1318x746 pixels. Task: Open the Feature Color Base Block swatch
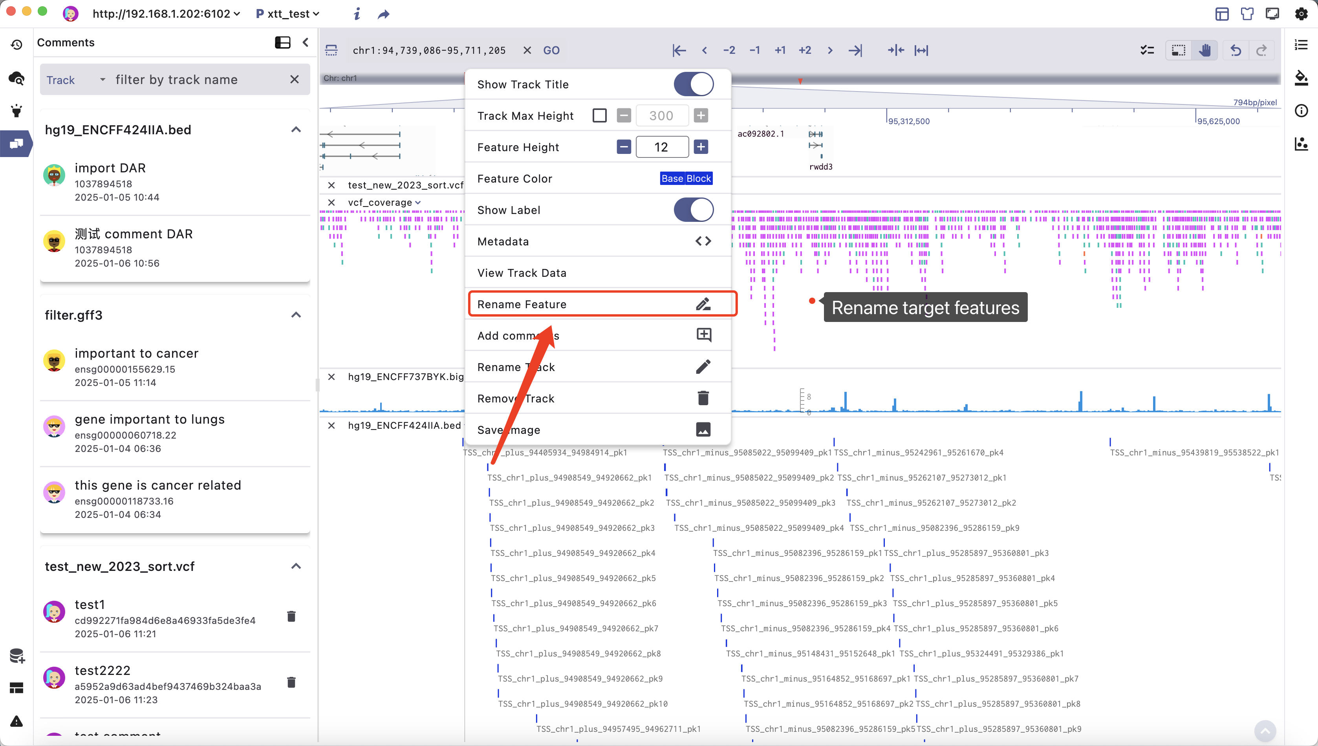[x=686, y=178]
